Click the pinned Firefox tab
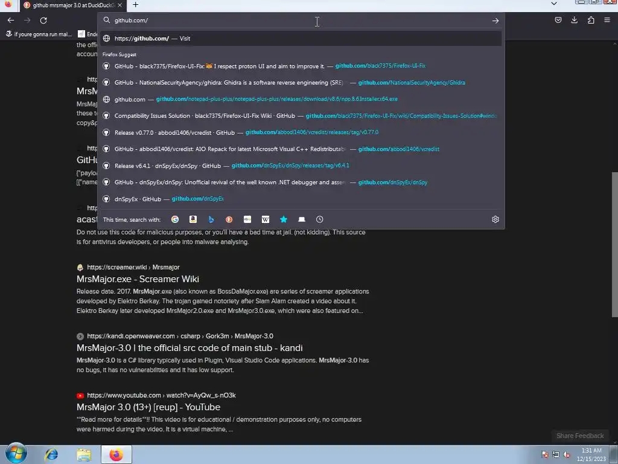Image resolution: width=618 pixels, height=464 pixels. coord(8,5)
